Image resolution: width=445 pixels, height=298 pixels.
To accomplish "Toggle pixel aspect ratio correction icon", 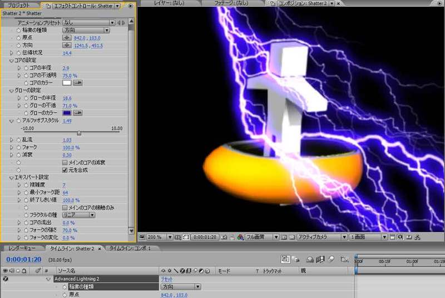I will tap(392, 237).
